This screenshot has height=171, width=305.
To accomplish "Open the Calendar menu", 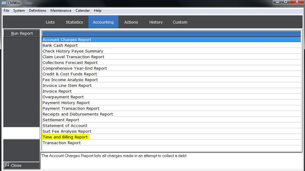I will pos(82,11).
